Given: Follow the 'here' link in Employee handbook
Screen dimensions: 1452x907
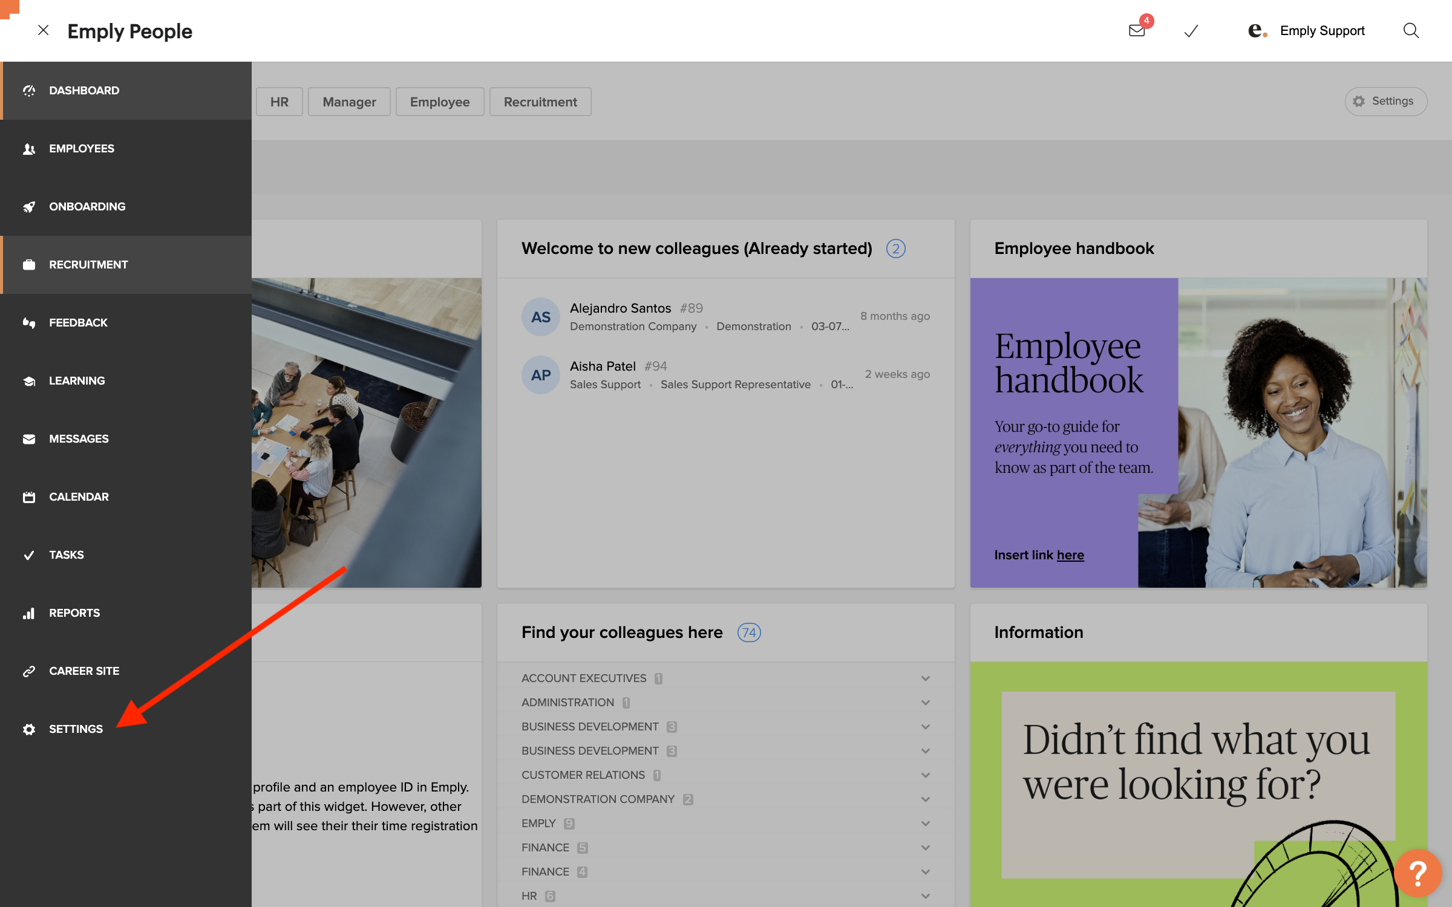Looking at the screenshot, I should 1070,555.
